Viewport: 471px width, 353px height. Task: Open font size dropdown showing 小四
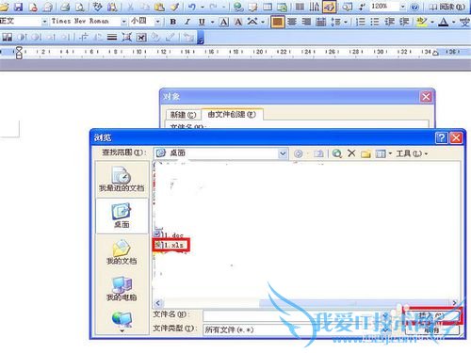(x=157, y=22)
